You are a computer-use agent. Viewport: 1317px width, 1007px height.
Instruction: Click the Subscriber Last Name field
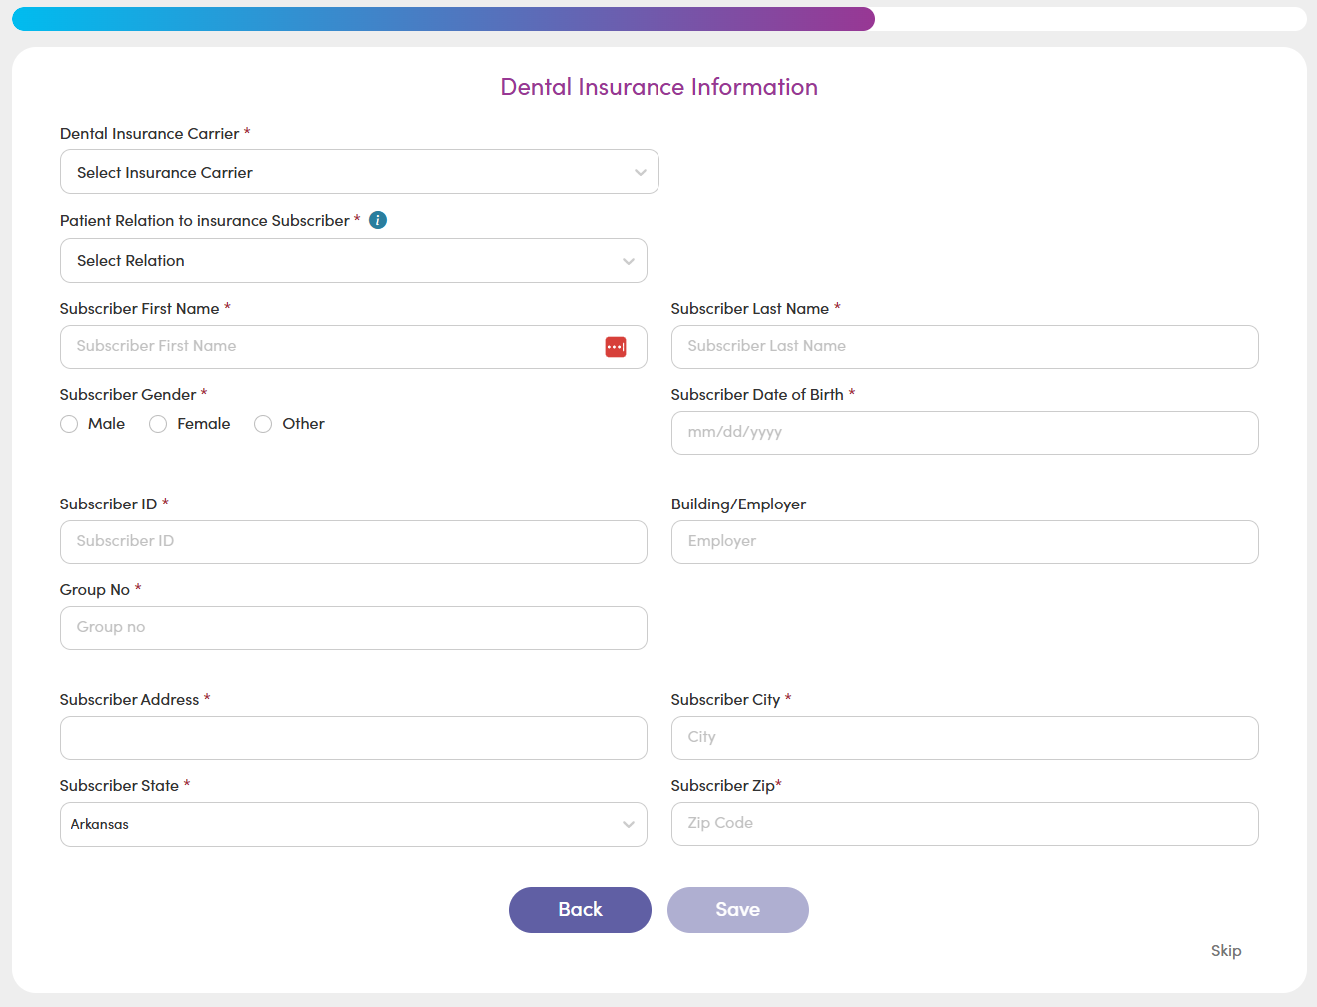tap(965, 347)
